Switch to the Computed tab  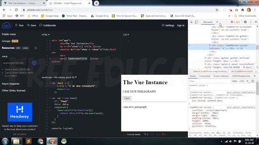(x=204, y=76)
